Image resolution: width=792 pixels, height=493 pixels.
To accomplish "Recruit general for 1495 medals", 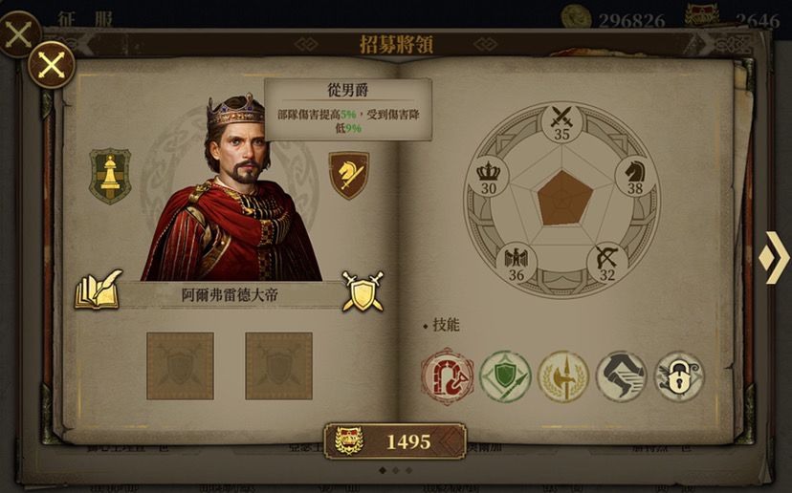I will [x=395, y=441].
